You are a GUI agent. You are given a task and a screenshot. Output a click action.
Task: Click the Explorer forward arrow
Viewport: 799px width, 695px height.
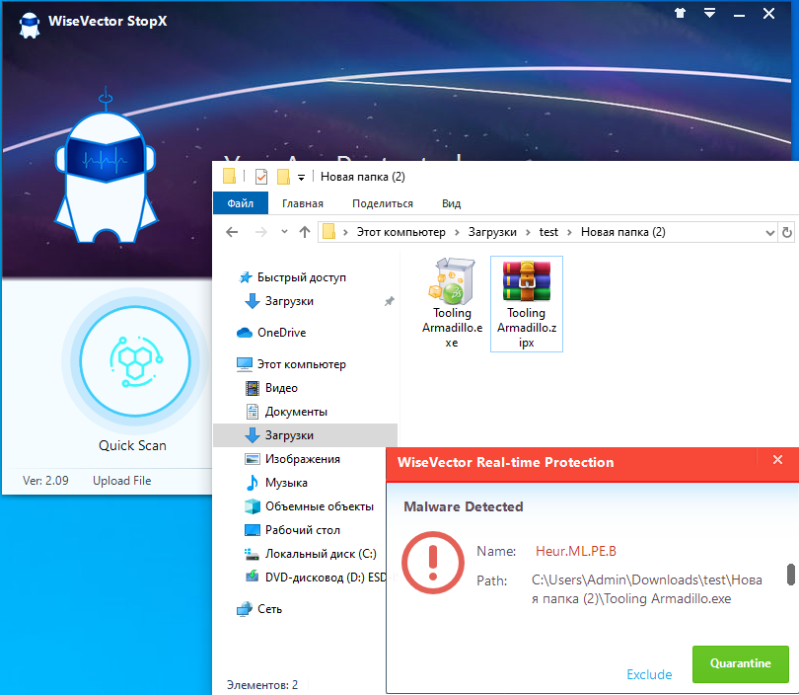[260, 233]
